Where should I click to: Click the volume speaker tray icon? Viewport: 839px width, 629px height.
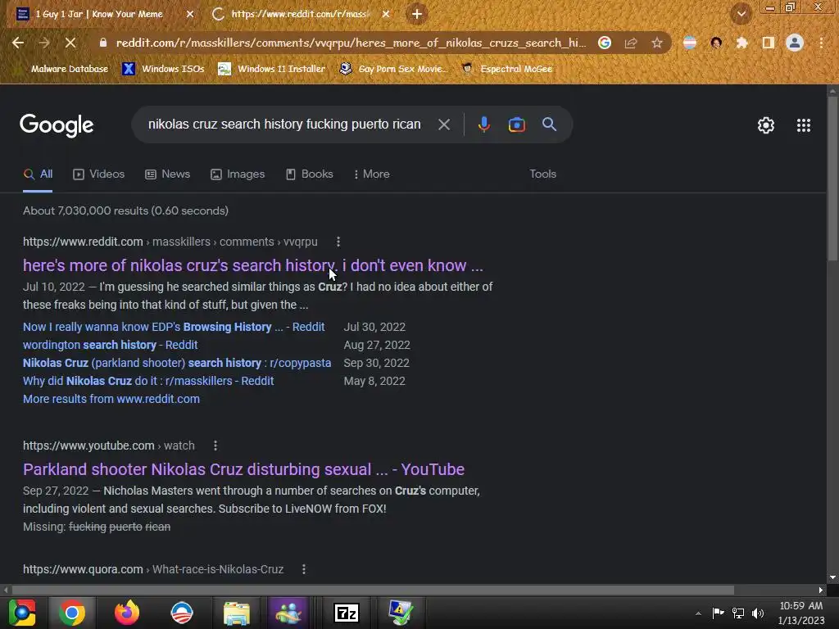click(x=758, y=613)
